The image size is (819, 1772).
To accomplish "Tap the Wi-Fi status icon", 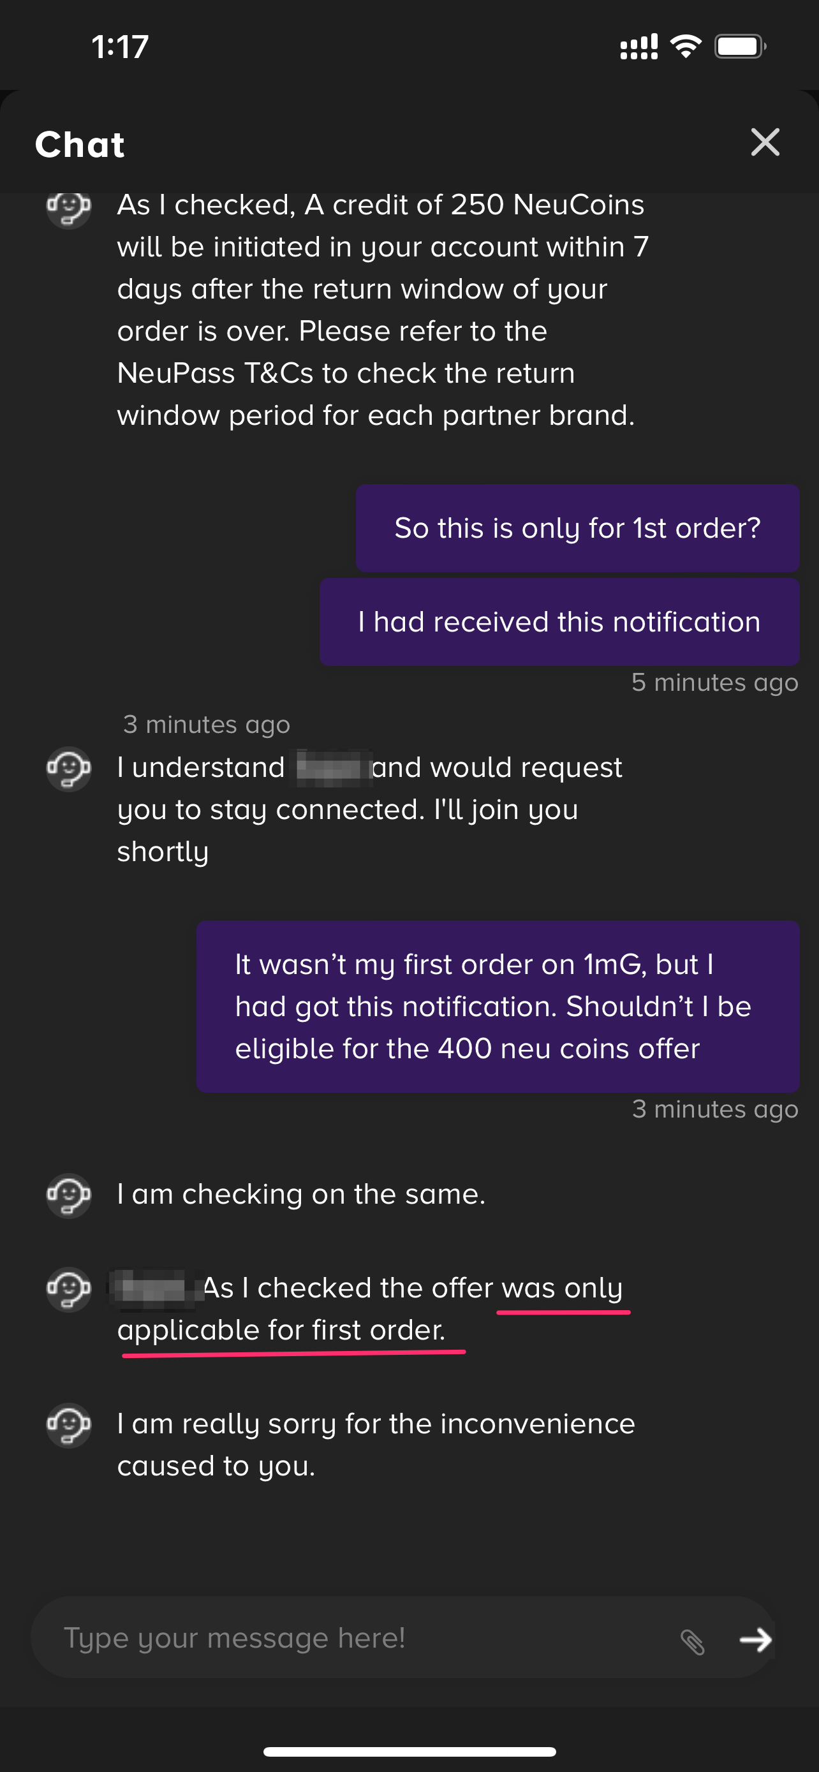I will [x=686, y=47].
